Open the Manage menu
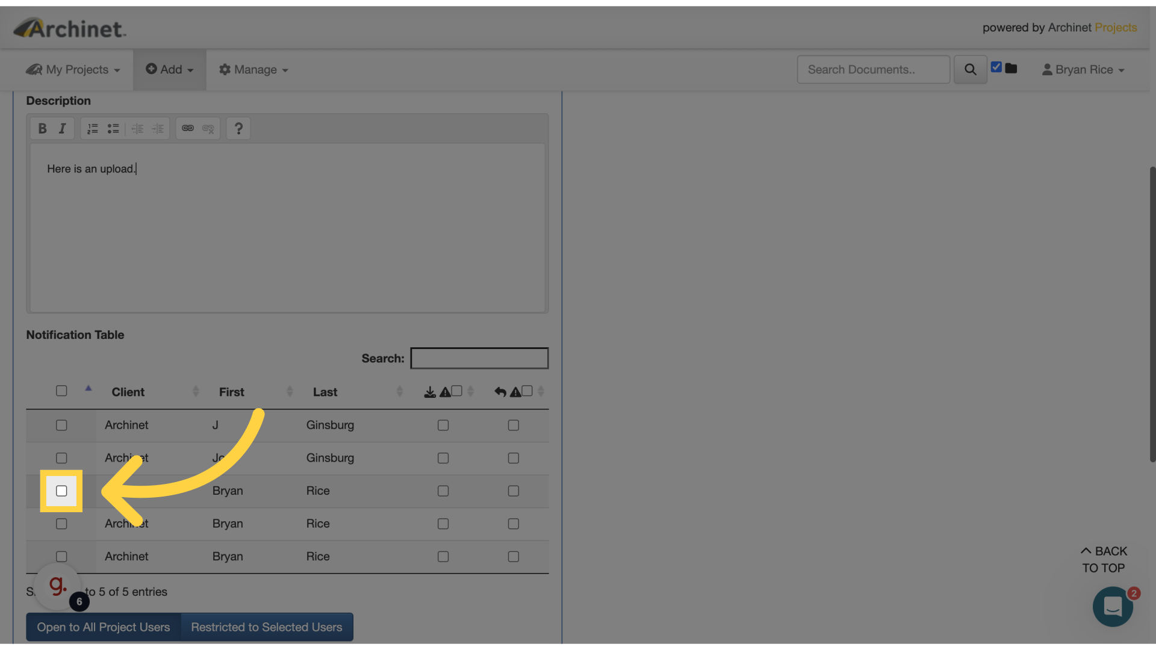The image size is (1156, 650). coord(252,69)
